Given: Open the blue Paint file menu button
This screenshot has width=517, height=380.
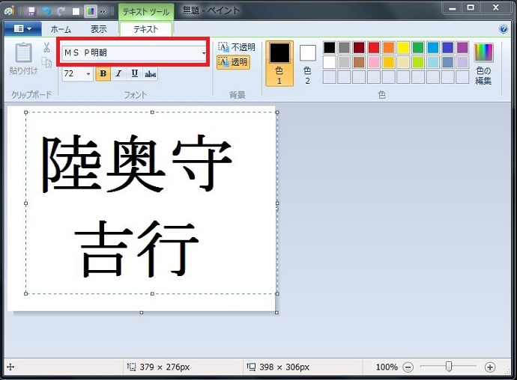Looking at the screenshot, I should pyautogui.click(x=22, y=29).
